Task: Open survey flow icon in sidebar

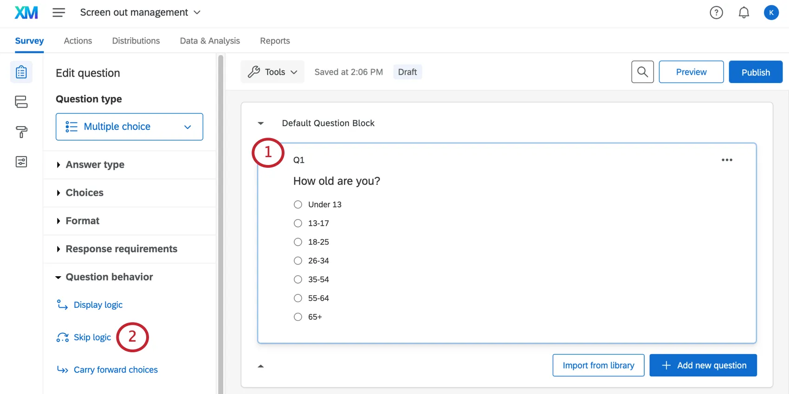Action: [x=21, y=102]
